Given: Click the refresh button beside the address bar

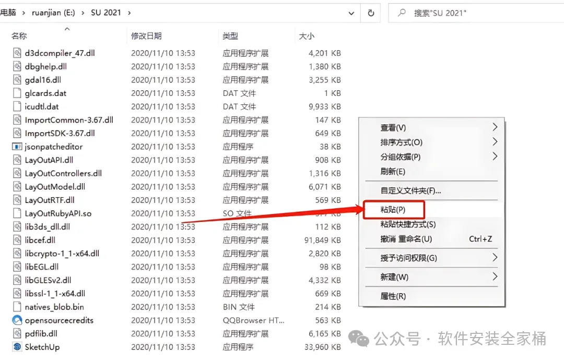Looking at the screenshot, I should (371, 13).
